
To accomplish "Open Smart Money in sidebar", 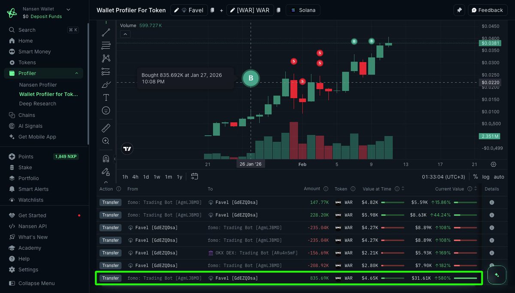I will click(x=34, y=51).
